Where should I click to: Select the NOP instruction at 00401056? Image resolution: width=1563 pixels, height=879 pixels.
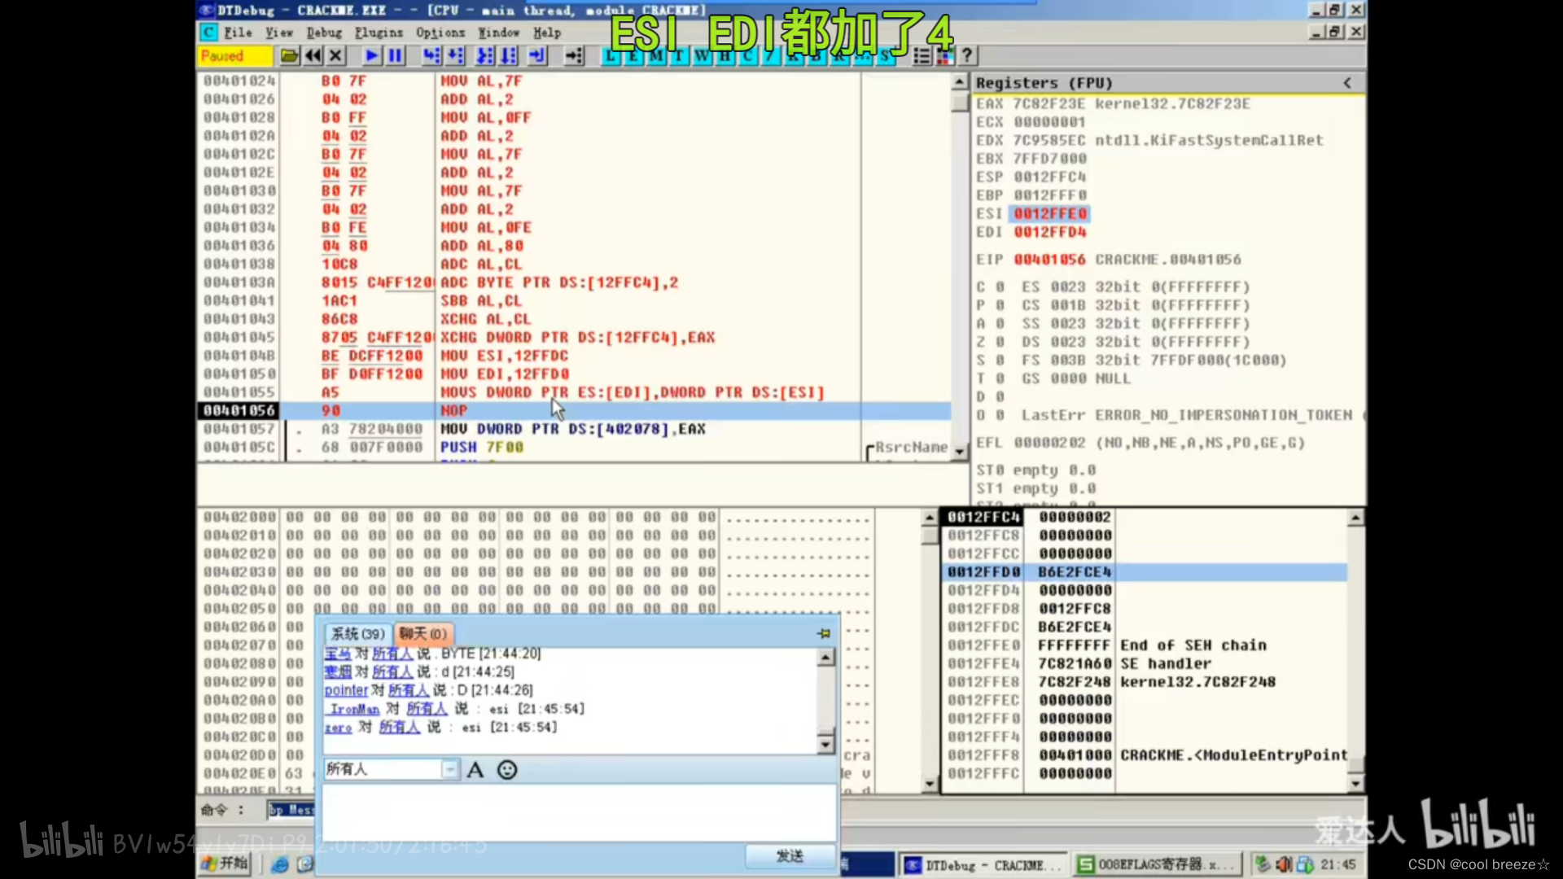(x=453, y=411)
